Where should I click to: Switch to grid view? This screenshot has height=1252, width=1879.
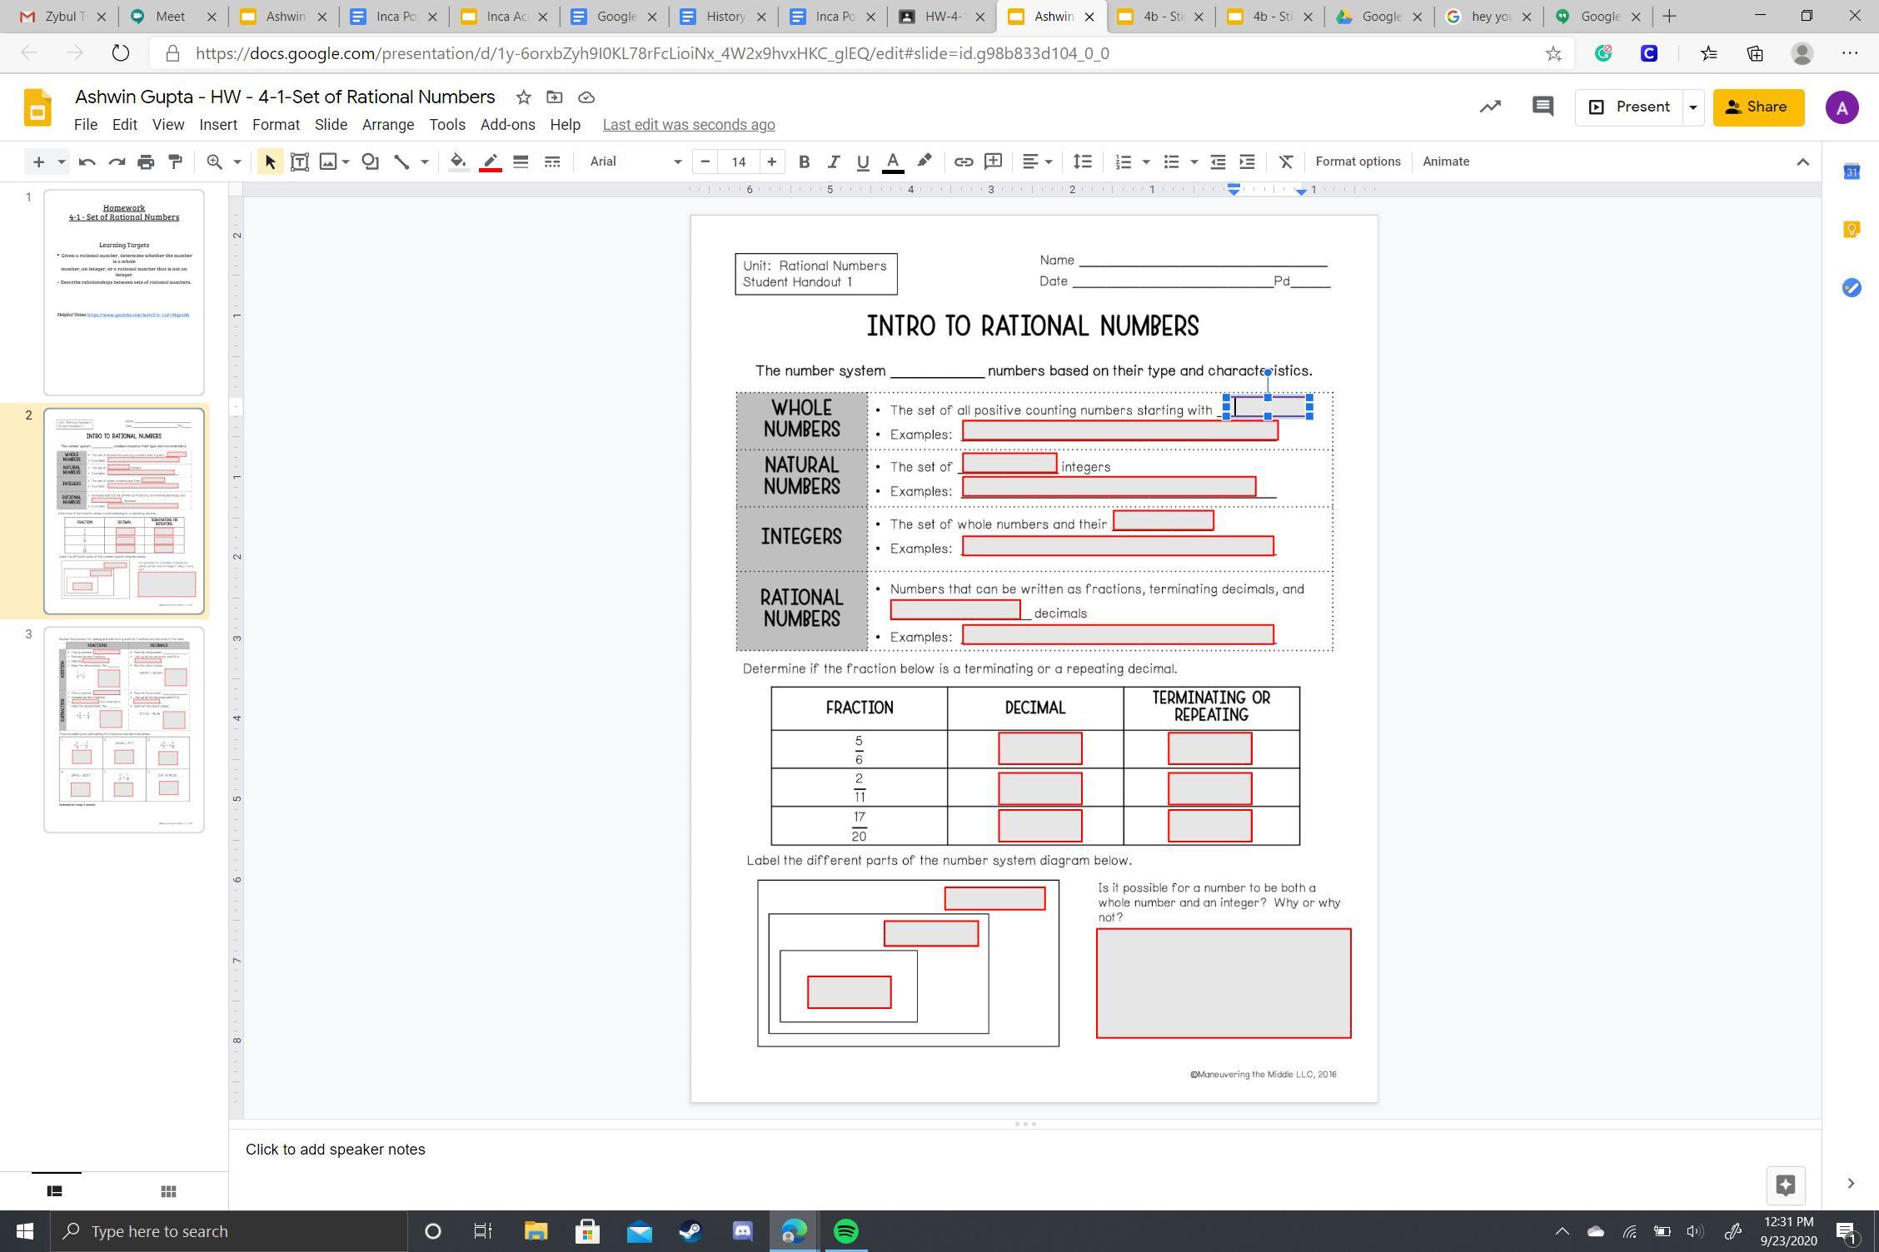pyautogui.click(x=168, y=1191)
